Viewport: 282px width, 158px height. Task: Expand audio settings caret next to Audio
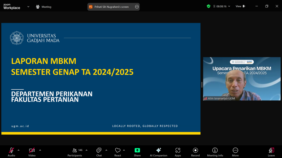(18, 150)
